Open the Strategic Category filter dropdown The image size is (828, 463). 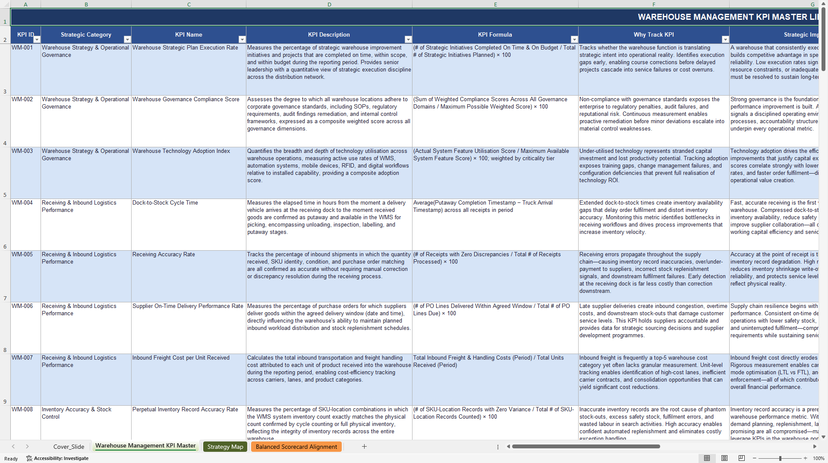(x=127, y=40)
